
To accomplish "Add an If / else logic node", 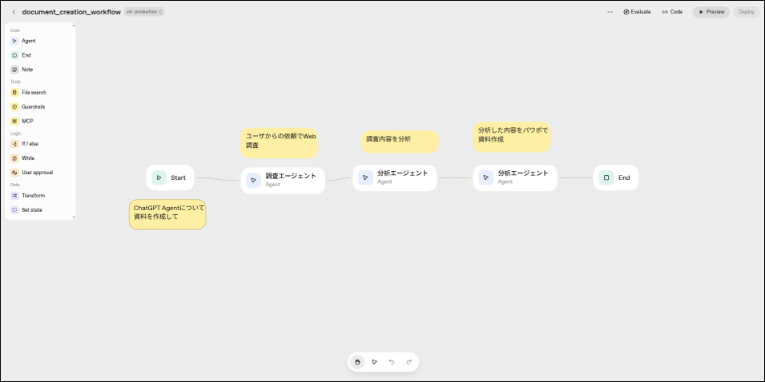I will click(x=30, y=144).
